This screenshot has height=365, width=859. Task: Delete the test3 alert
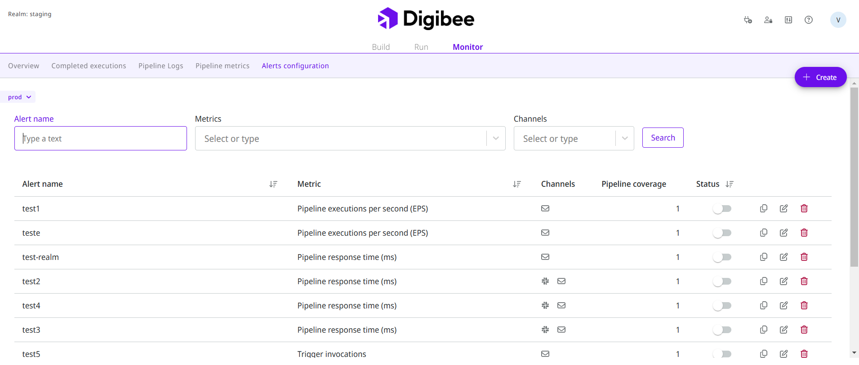tap(804, 330)
